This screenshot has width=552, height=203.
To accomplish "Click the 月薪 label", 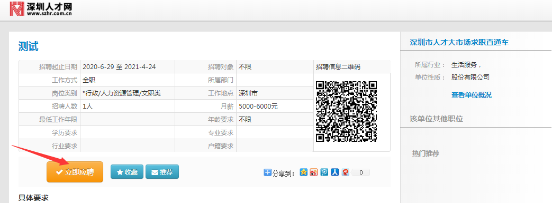I will 227,107.
